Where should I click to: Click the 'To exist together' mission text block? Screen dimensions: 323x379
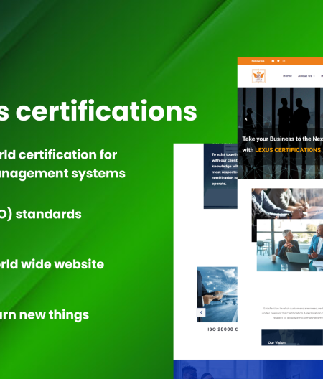pos(224,169)
